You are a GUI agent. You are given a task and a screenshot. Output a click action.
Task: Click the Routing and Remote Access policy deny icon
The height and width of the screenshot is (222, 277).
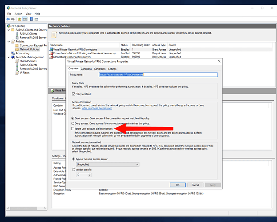click(x=51, y=53)
